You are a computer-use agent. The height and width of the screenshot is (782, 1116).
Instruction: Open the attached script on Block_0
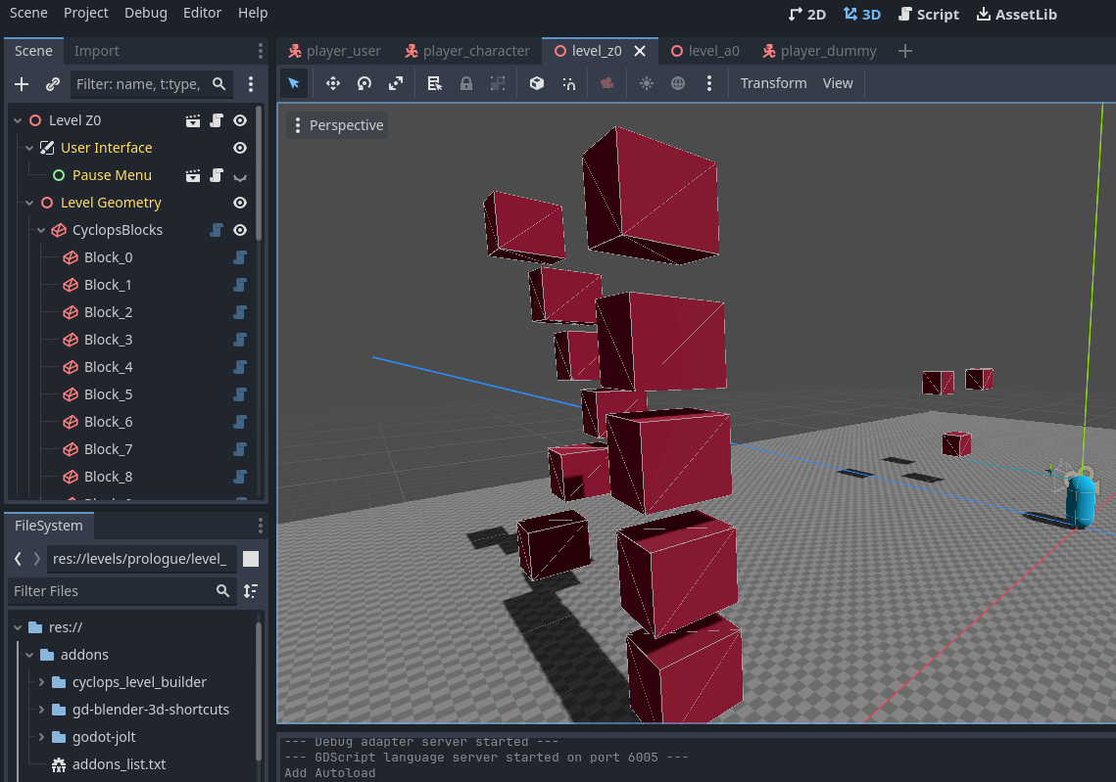point(238,257)
